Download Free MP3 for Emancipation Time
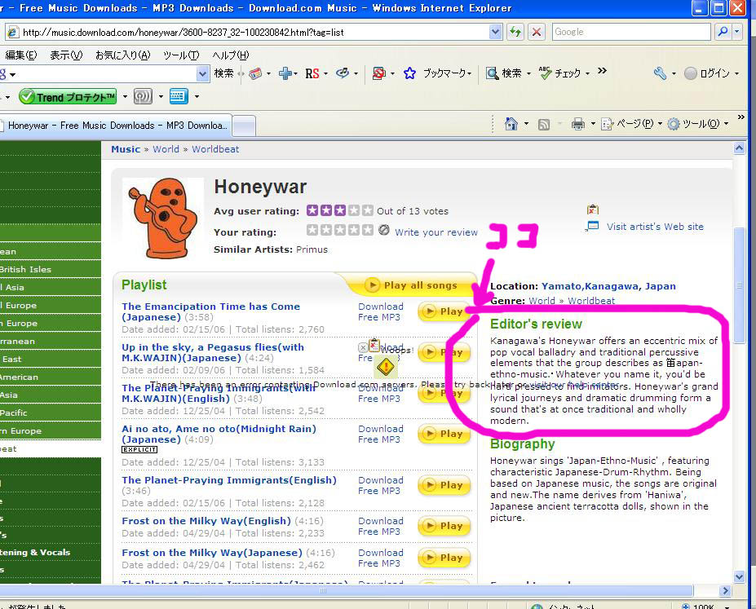This screenshot has width=756, height=609. click(x=380, y=311)
